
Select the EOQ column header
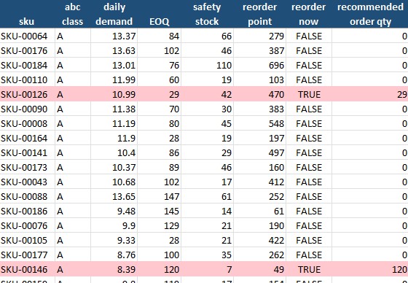click(x=160, y=14)
